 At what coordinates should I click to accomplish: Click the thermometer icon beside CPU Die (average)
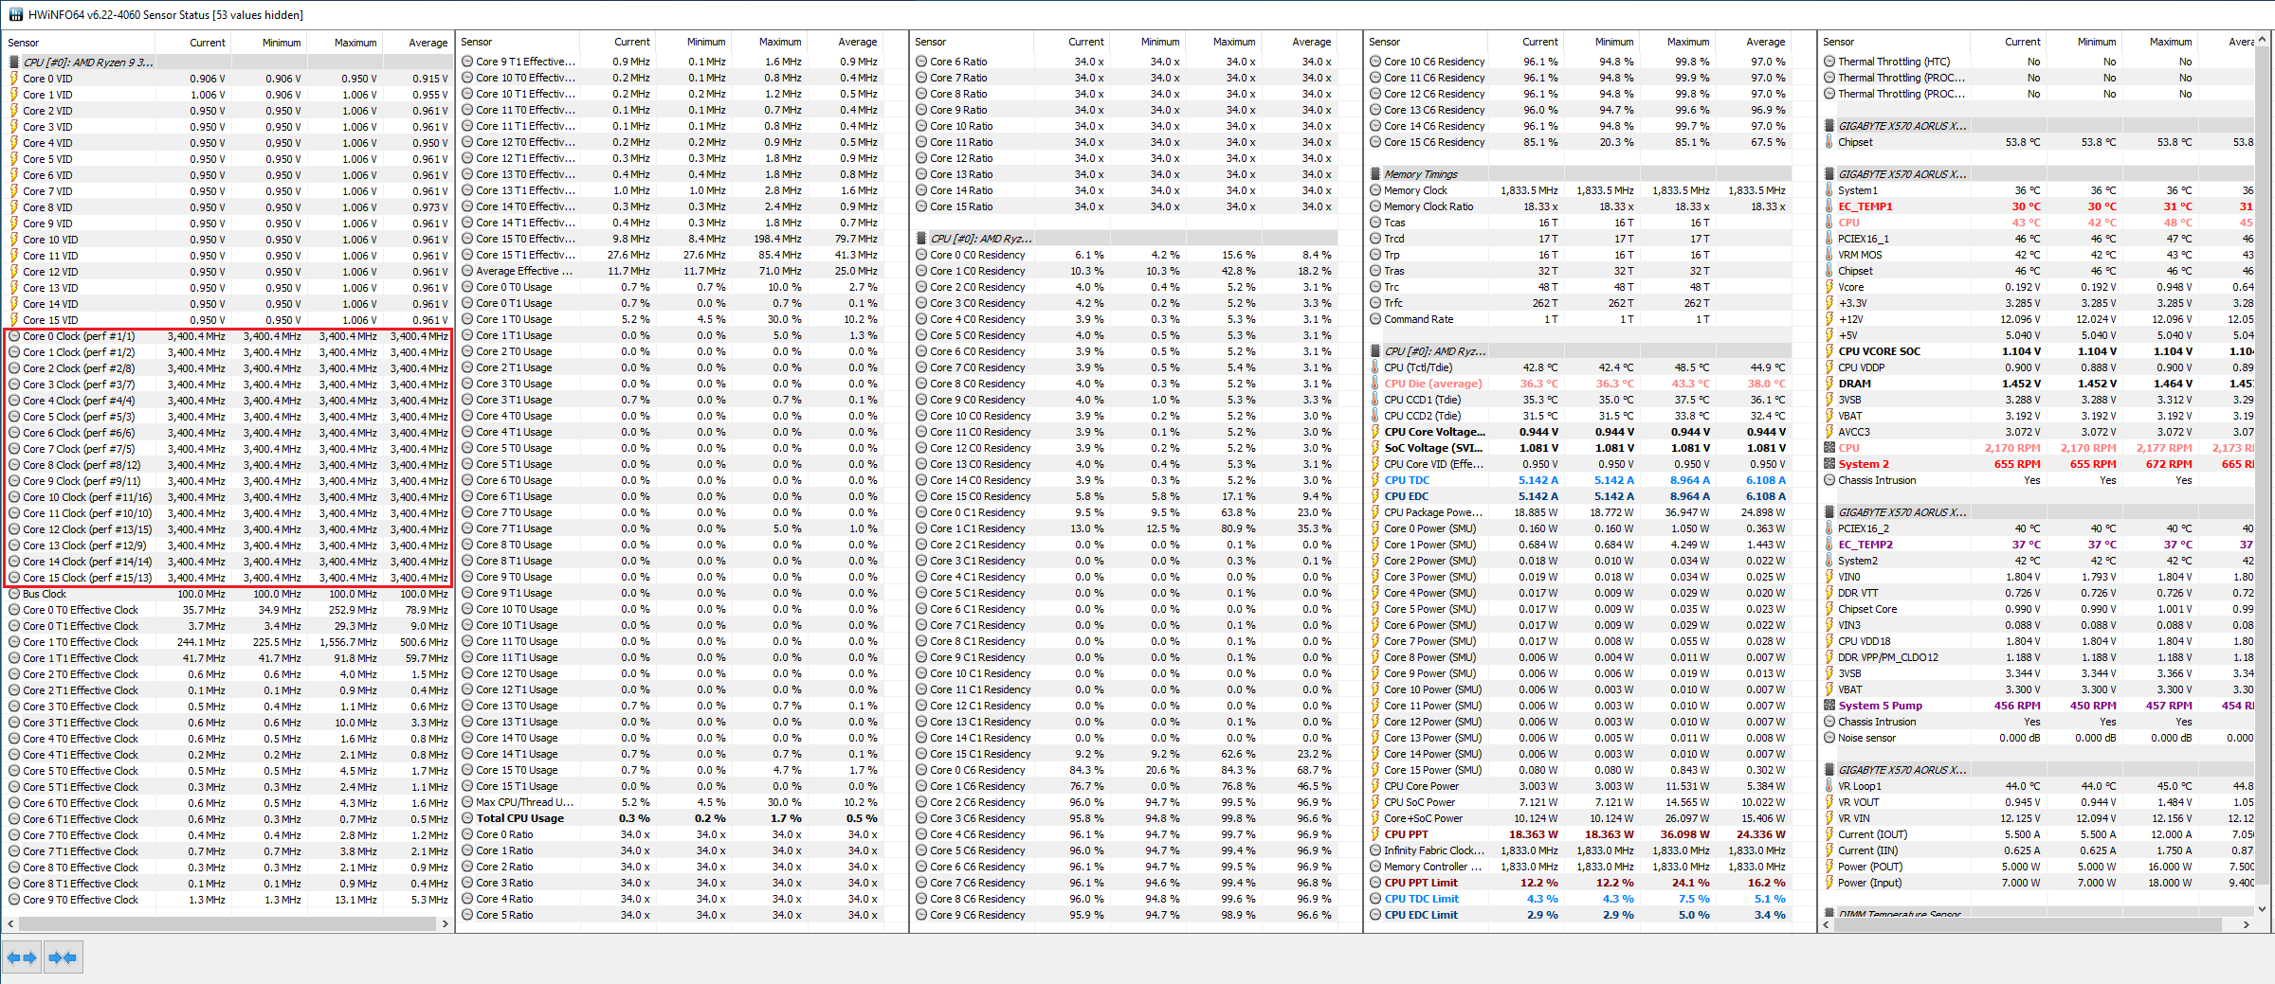[x=1375, y=384]
